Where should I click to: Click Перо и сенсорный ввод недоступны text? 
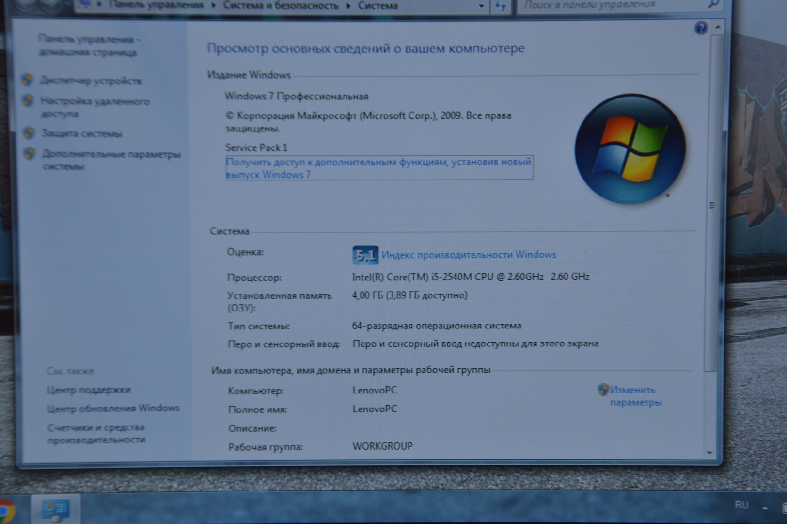475,344
